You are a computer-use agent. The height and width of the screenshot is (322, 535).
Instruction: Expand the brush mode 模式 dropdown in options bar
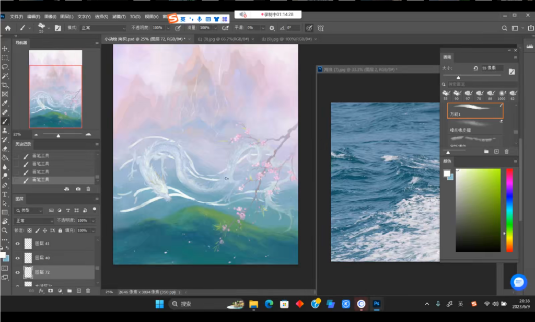103,28
